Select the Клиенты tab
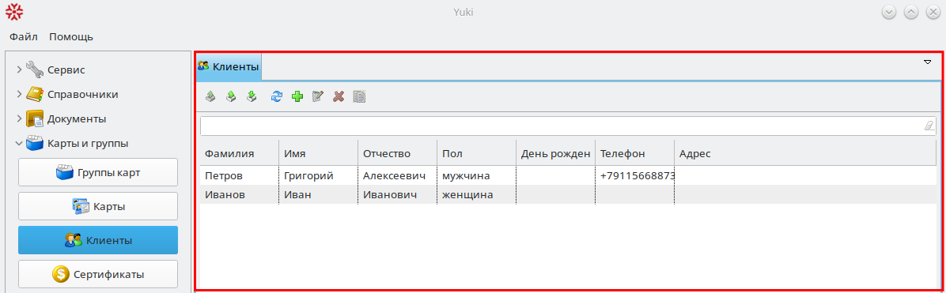The width and height of the screenshot is (946, 293). click(x=229, y=67)
